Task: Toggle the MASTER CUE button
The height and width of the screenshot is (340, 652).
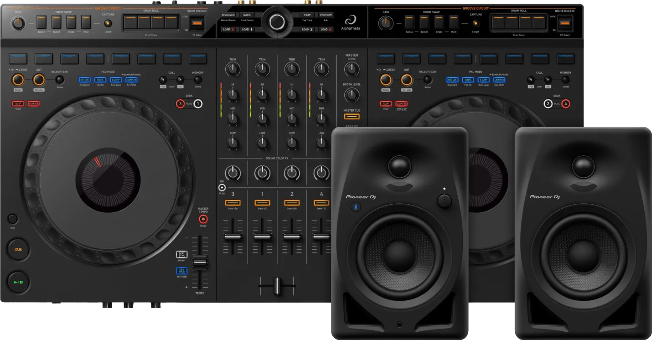Action: click(x=351, y=117)
